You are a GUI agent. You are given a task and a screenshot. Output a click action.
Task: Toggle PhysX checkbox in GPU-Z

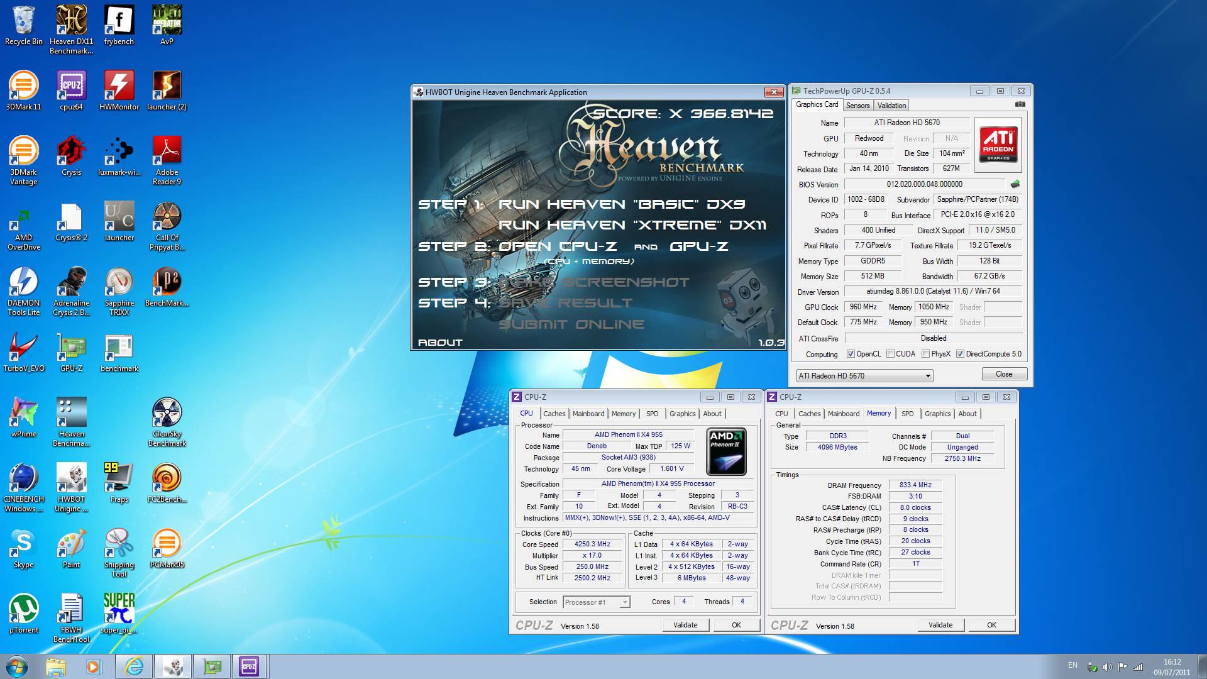925,354
